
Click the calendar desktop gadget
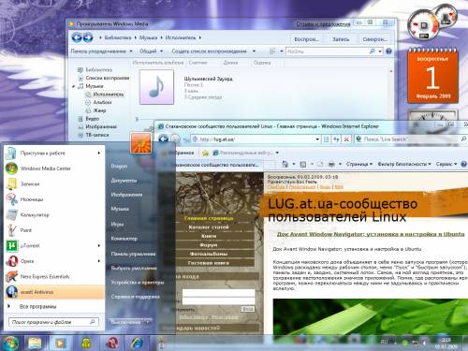tap(432, 76)
